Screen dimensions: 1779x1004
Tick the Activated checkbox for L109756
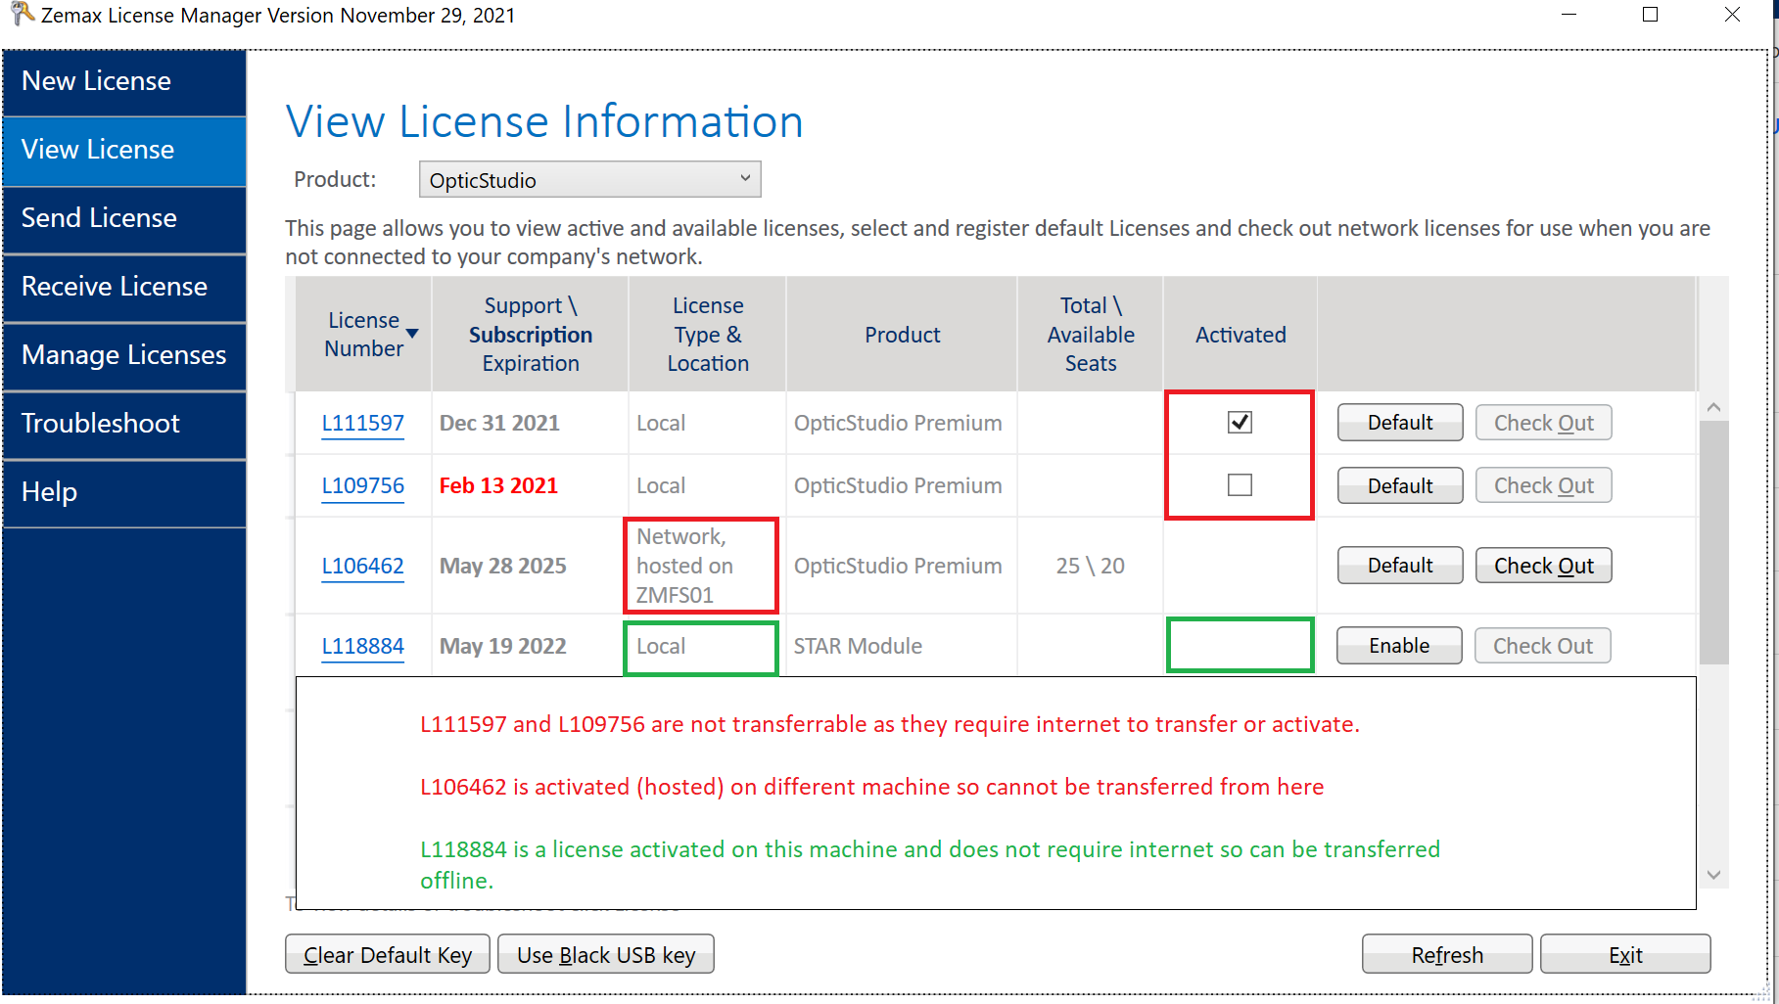(x=1240, y=484)
